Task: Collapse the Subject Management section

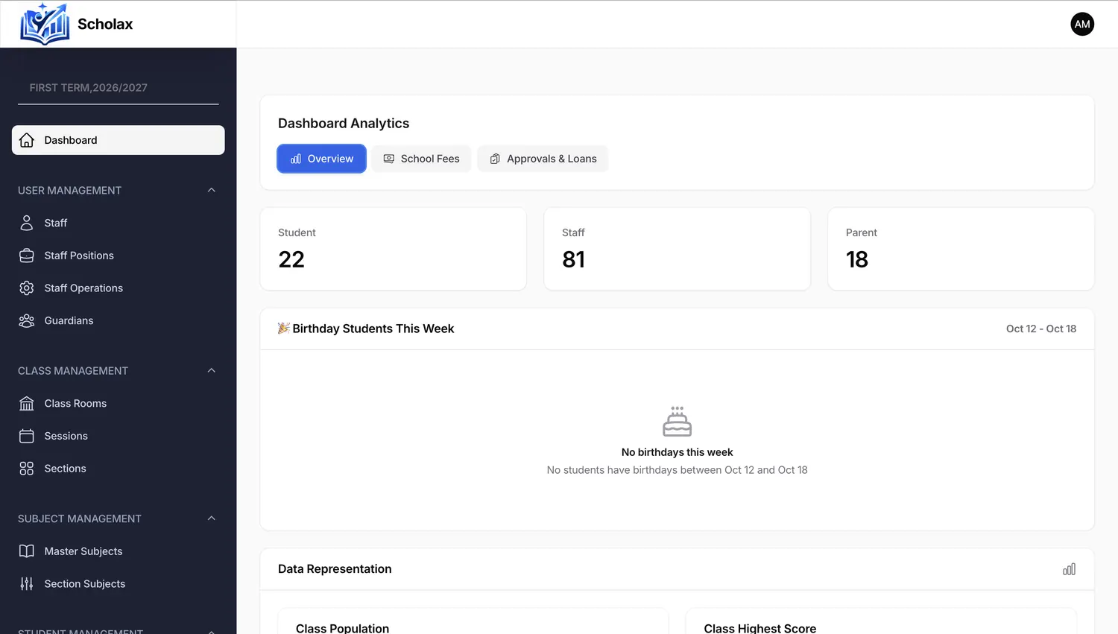Action: pyautogui.click(x=212, y=519)
